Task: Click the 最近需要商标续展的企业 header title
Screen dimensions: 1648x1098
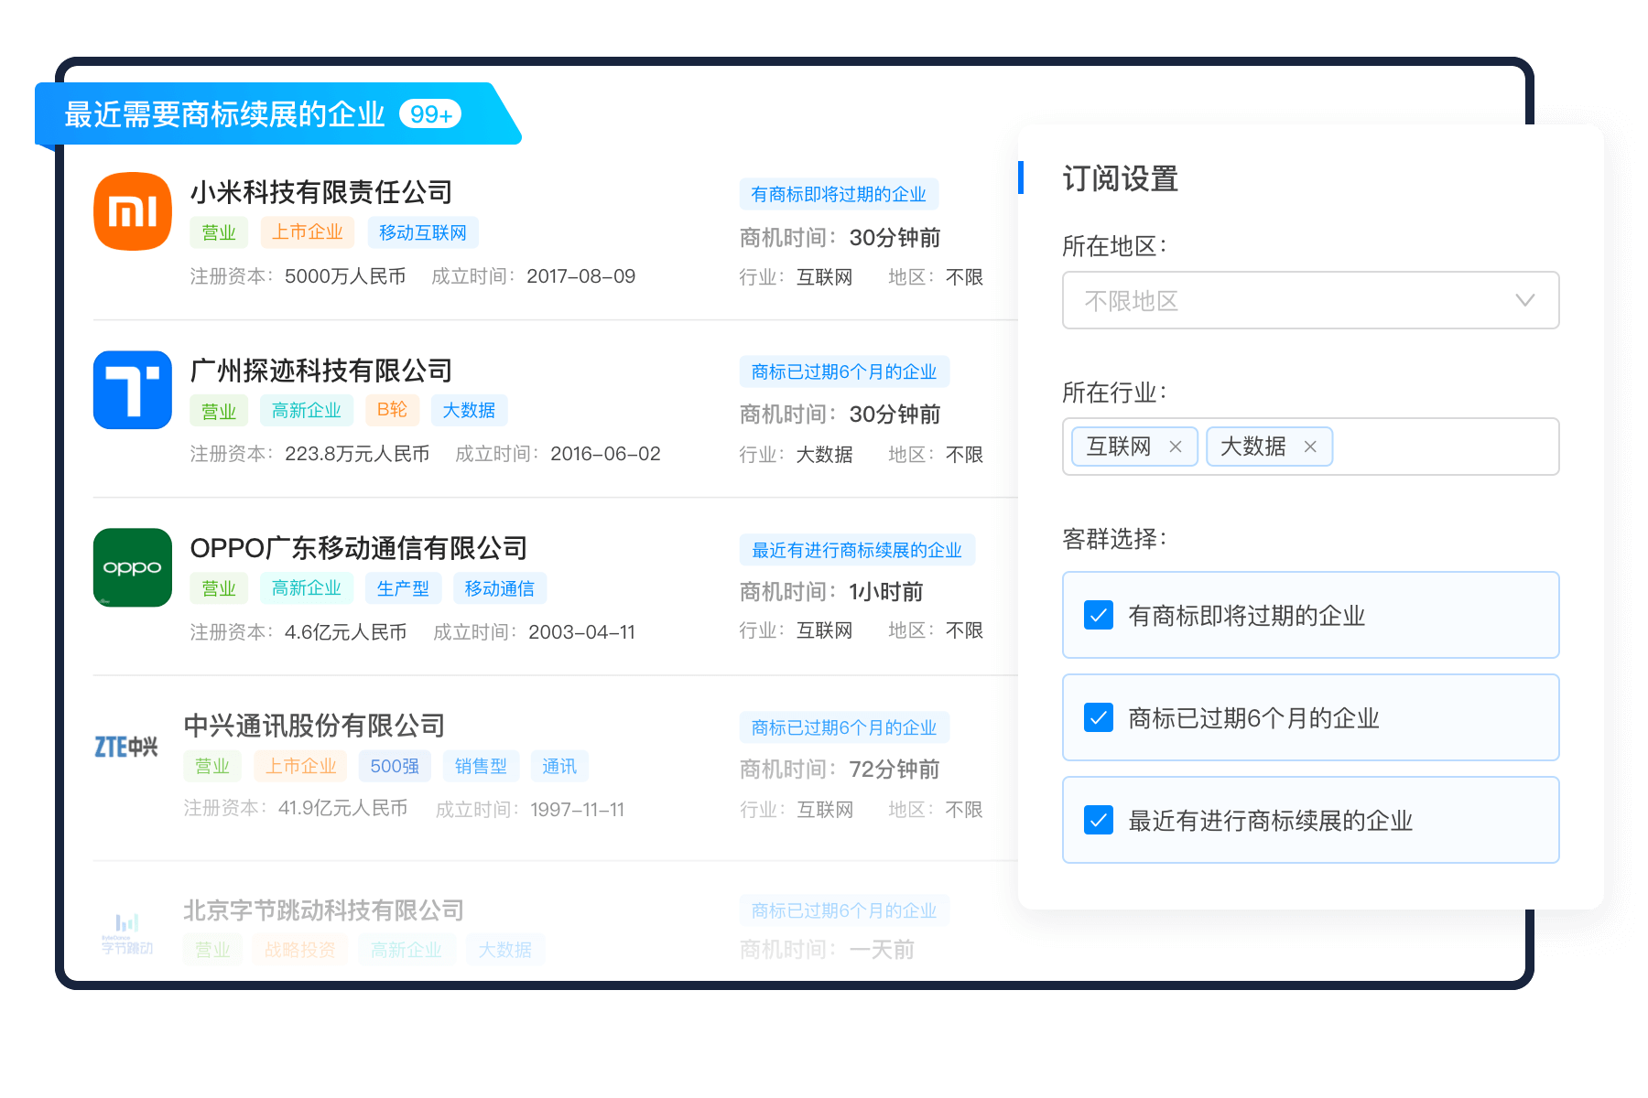Action: (x=224, y=114)
